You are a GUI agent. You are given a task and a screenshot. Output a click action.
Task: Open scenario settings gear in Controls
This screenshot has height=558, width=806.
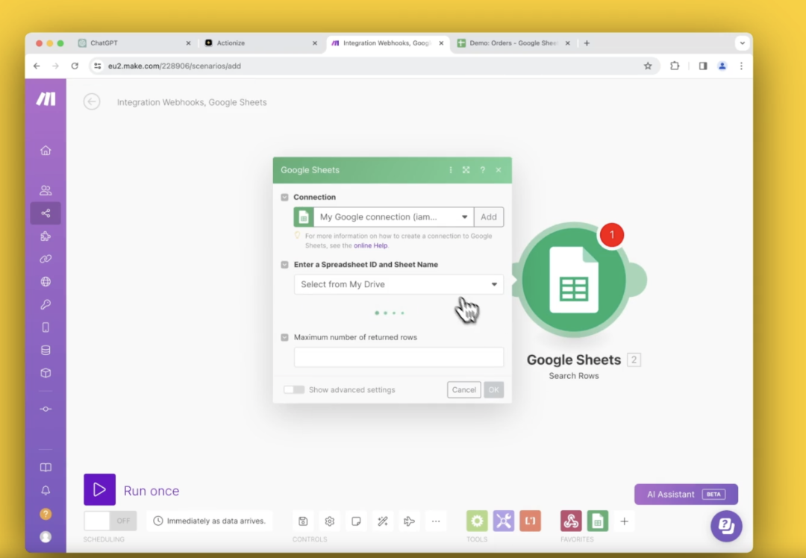tap(330, 521)
